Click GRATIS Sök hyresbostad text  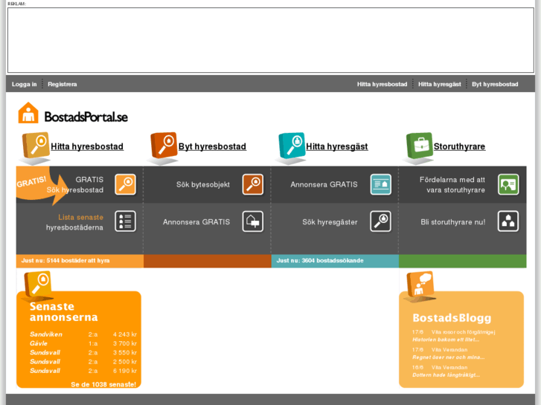pos(75,185)
